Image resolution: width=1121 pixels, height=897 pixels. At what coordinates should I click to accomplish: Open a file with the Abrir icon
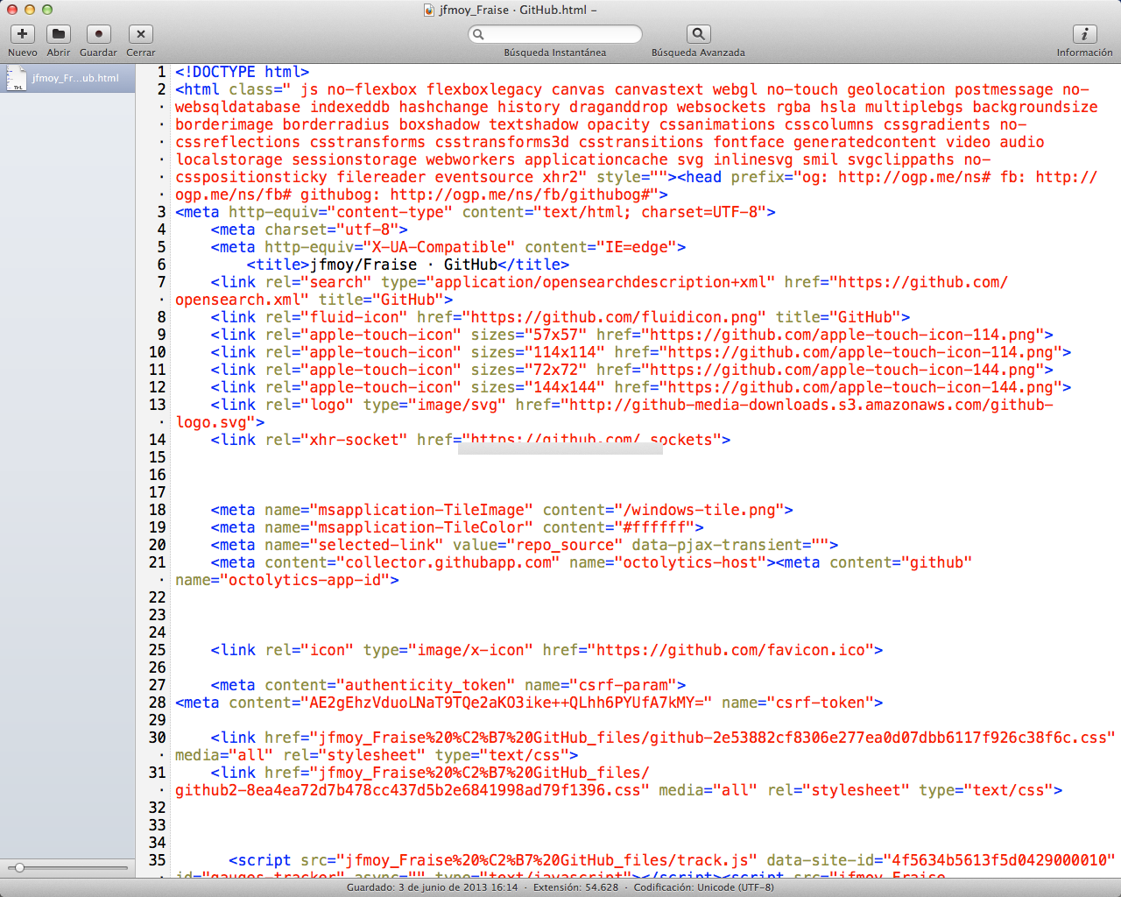click(59, 34)
